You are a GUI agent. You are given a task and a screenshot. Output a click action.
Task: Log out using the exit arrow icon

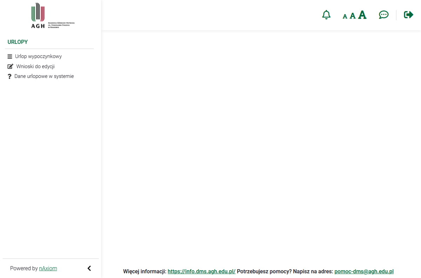(408, 15)
